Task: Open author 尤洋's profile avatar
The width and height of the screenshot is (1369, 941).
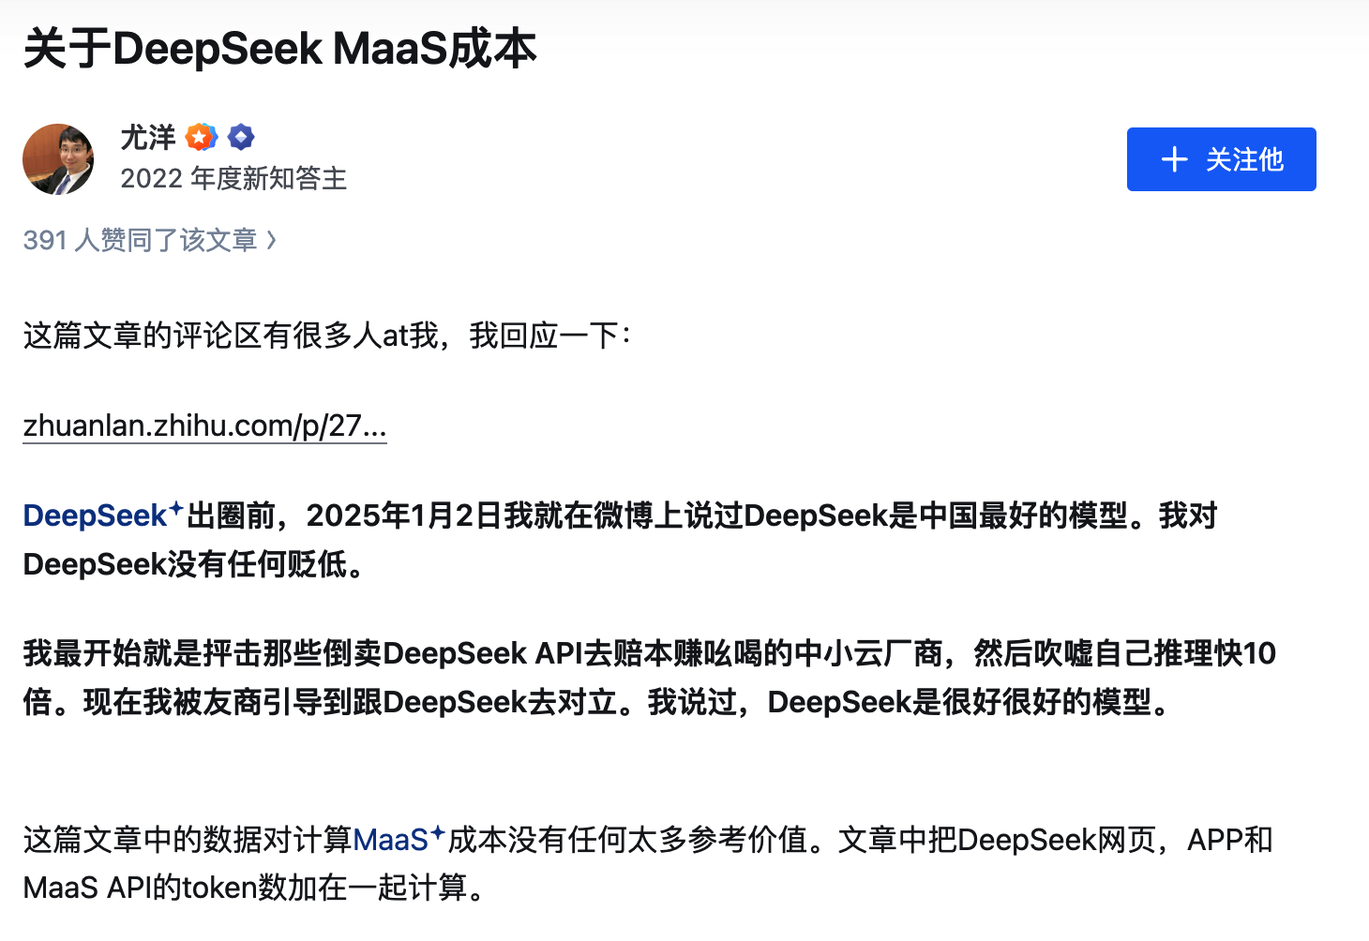Action: [x=58, y=159]
